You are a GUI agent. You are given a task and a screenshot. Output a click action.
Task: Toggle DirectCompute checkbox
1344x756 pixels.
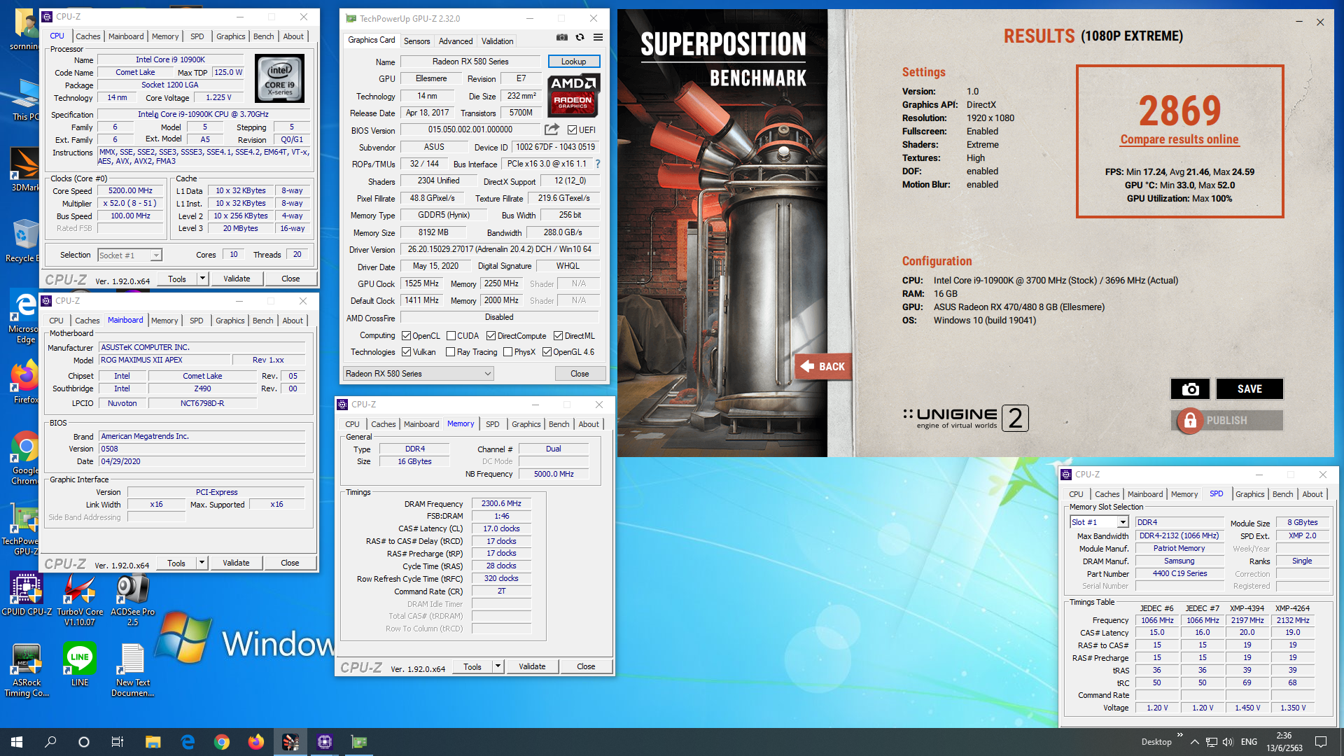coord(491,336)
